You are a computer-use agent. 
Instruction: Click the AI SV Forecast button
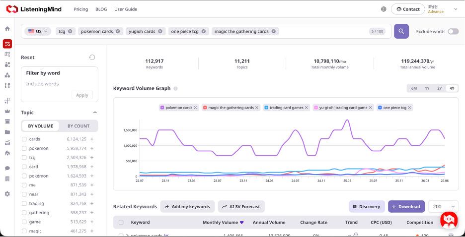coord(241,207)
